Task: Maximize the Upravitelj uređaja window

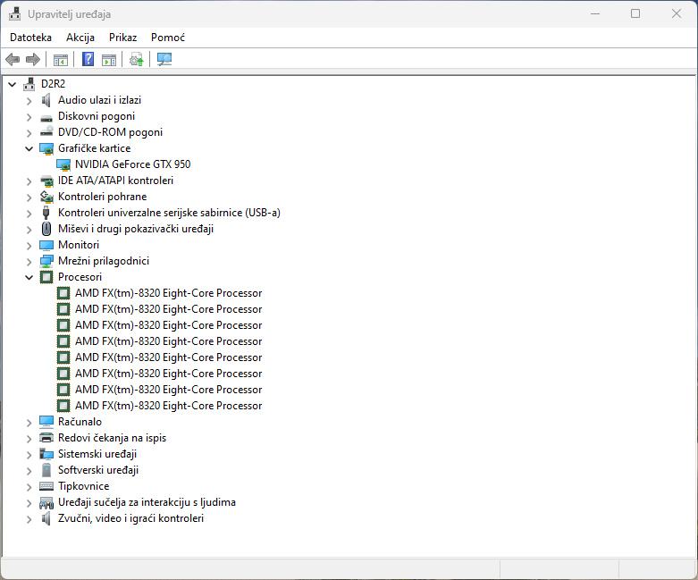Action: click(x=635, y=13)
